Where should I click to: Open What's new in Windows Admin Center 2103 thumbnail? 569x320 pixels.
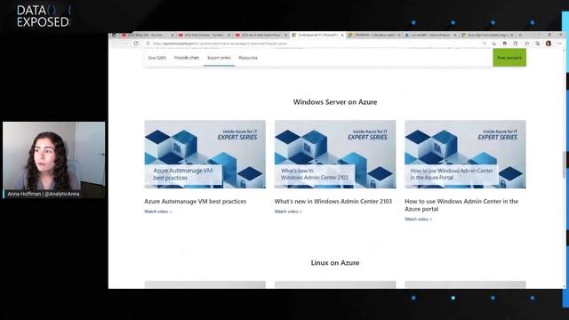pyautogui.click(x=335, y=154)
